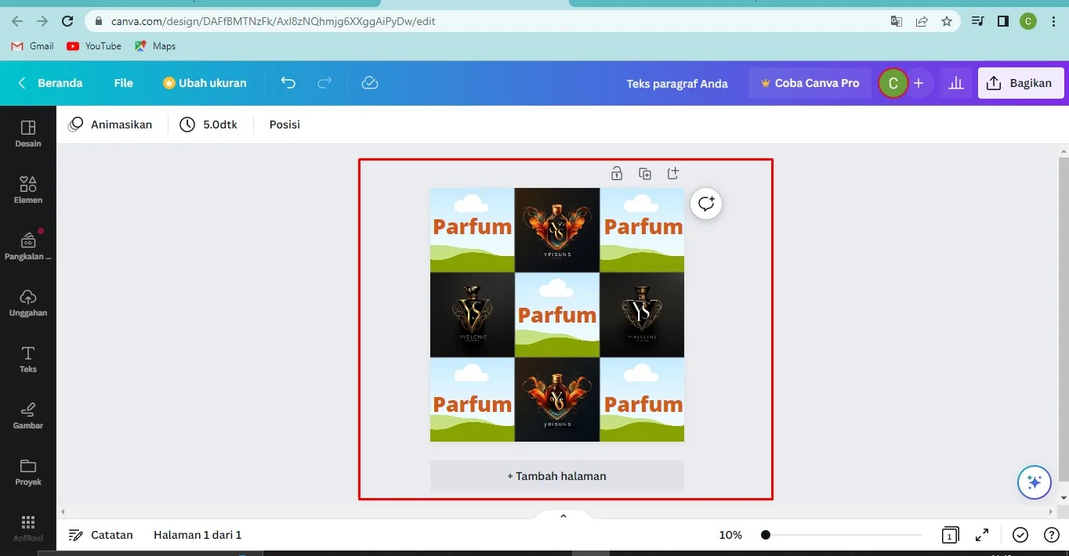The image size is (1069, 556).
Task: Click the vertical scrollbar down arrow
Action: tap(1064, 498)
